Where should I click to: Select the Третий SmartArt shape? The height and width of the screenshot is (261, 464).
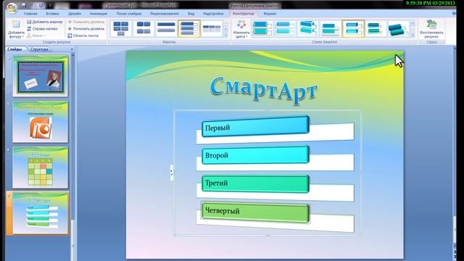click(x=255, y=183)
